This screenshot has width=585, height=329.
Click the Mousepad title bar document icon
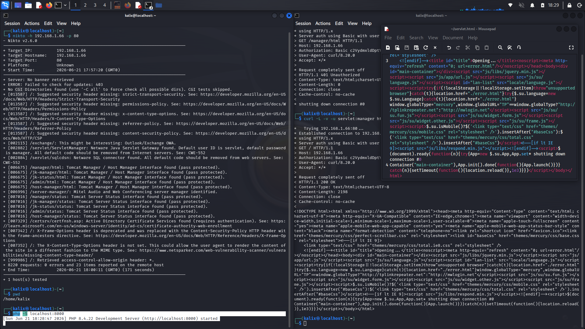click(x=387, y=29)
